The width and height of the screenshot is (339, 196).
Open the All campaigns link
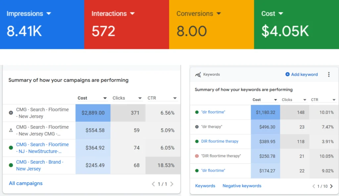pos(26,183)
